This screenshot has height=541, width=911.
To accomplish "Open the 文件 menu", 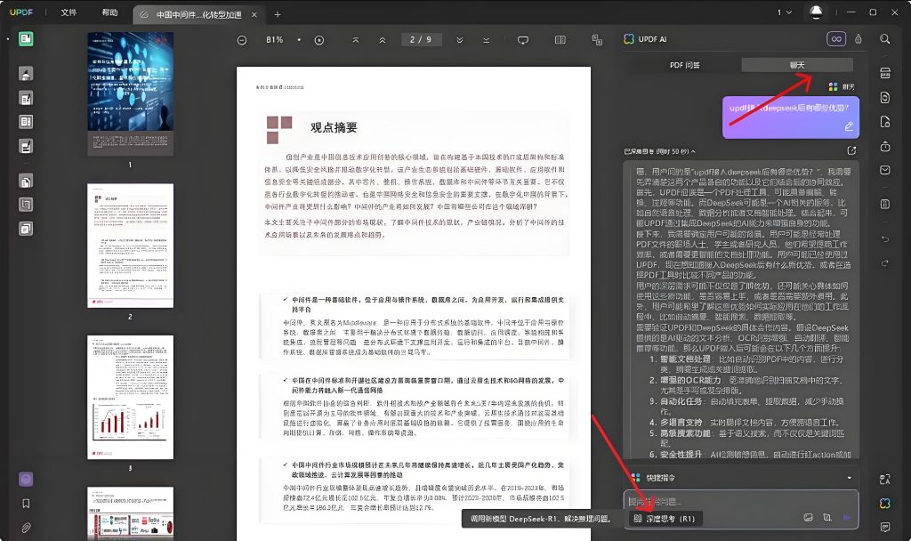I will (x=69, y=12).
